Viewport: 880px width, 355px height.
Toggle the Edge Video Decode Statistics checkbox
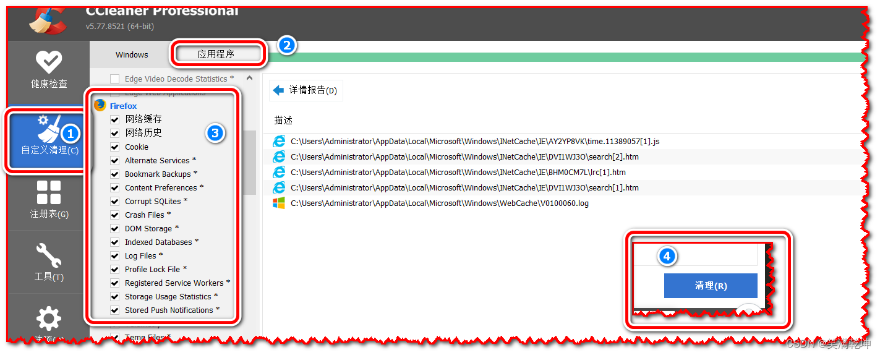(114, 79)
